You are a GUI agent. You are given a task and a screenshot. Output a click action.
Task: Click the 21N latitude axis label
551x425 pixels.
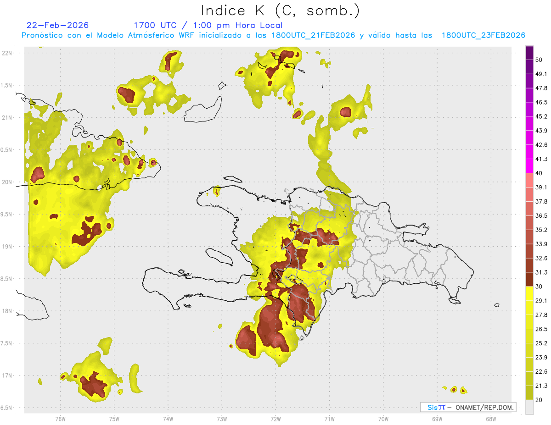7,117
